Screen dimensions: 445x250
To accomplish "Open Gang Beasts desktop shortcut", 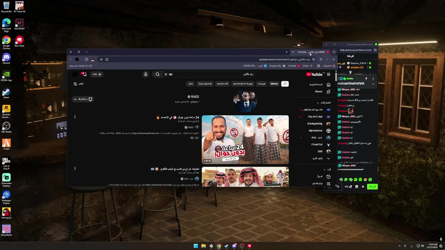I will (6, 231).
